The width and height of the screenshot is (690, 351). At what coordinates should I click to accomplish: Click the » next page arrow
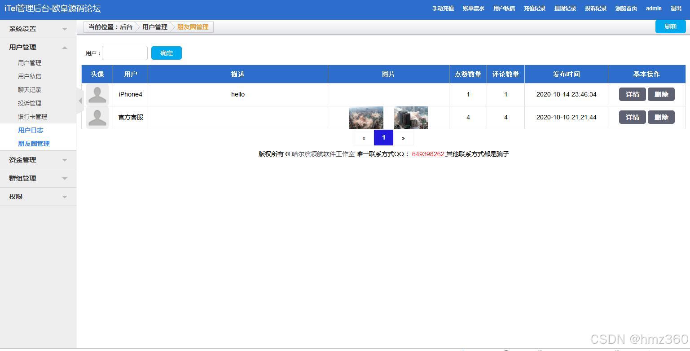(x=403, y=137)
